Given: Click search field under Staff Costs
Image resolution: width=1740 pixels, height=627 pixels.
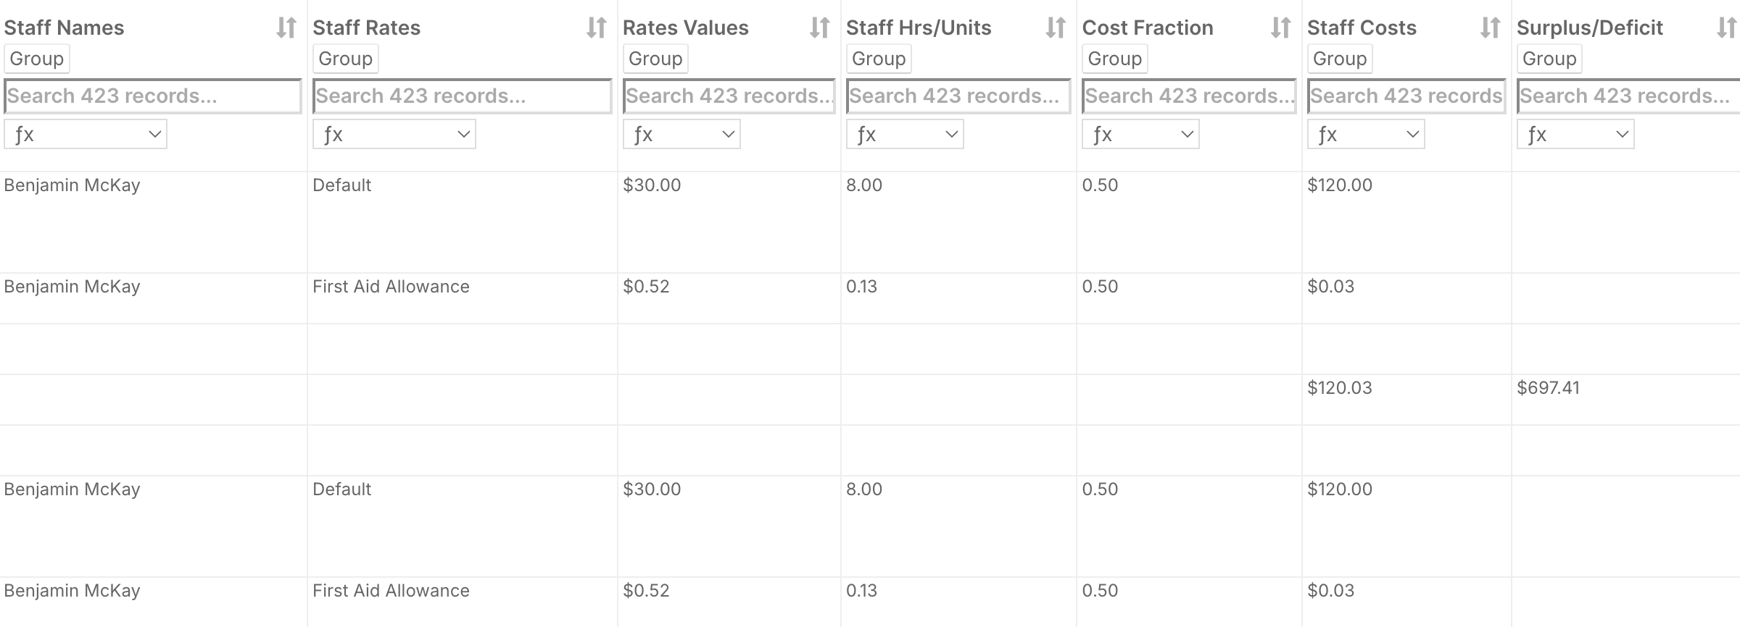Looking at the screenshot, I should click(x=1406, y=96).
